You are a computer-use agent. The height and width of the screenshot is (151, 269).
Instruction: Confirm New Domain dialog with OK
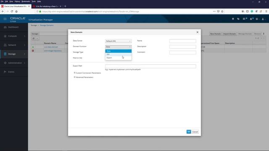[x=189, y=132]
